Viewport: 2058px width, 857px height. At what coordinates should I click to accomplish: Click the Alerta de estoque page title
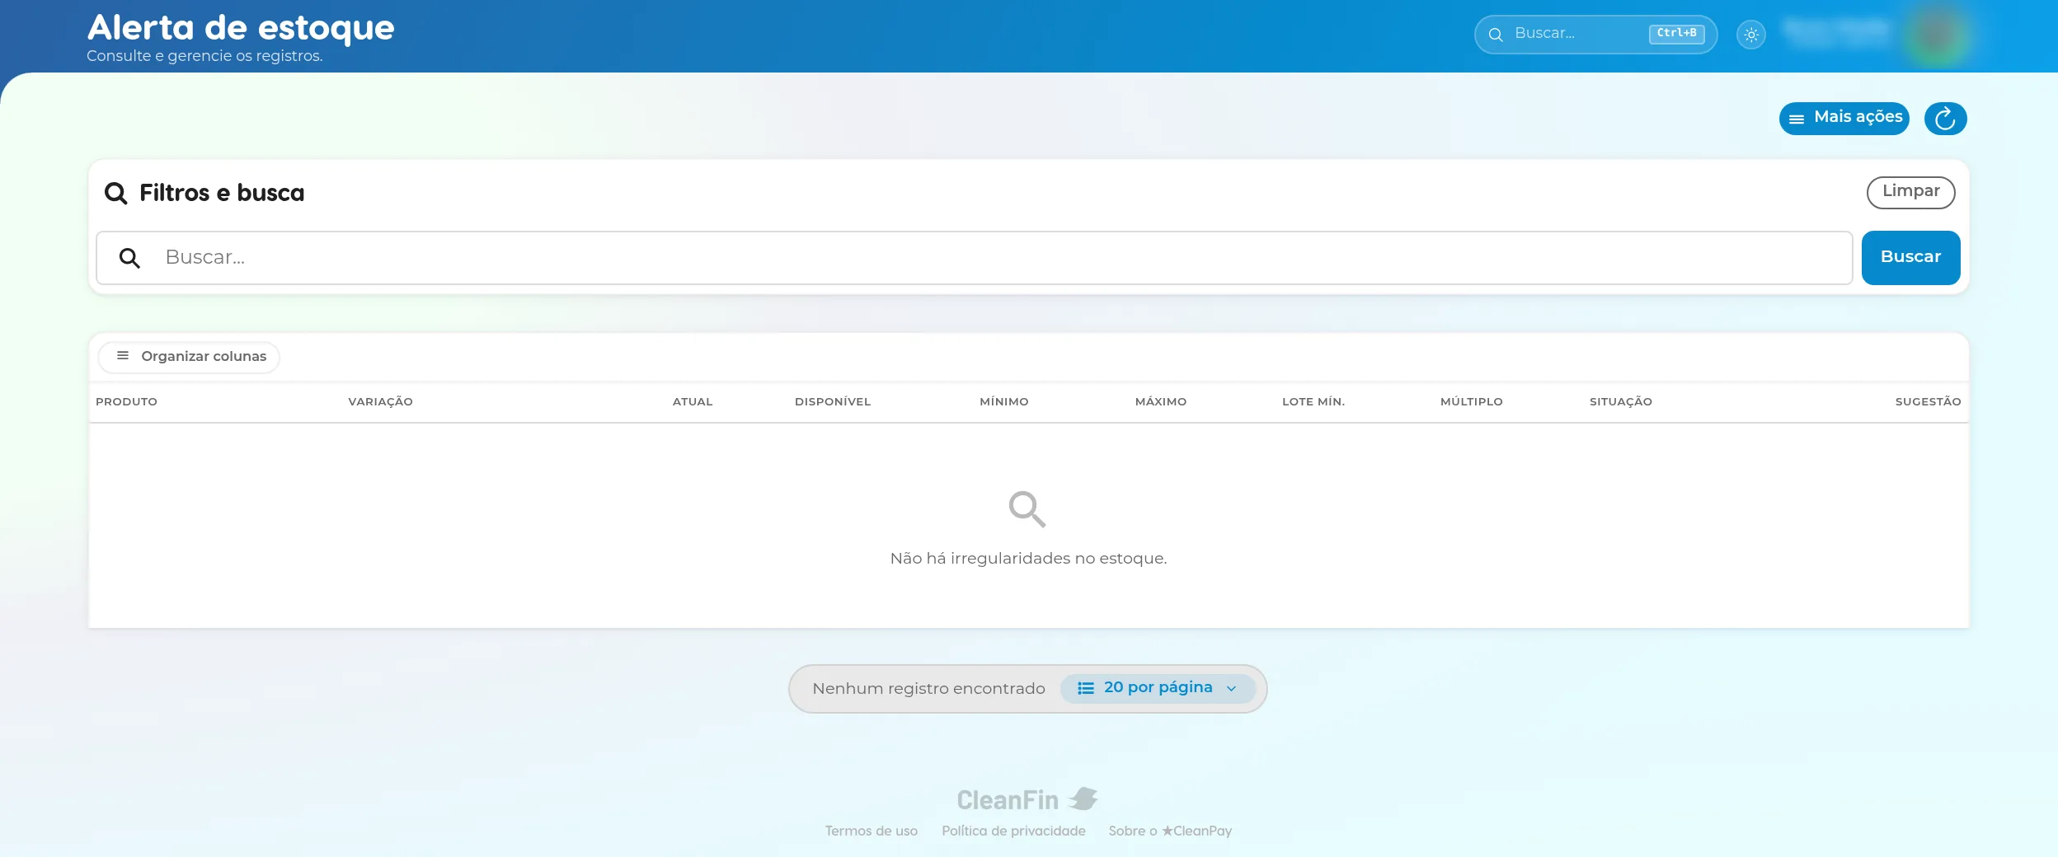pyautogui.click(x=241, y=28)
